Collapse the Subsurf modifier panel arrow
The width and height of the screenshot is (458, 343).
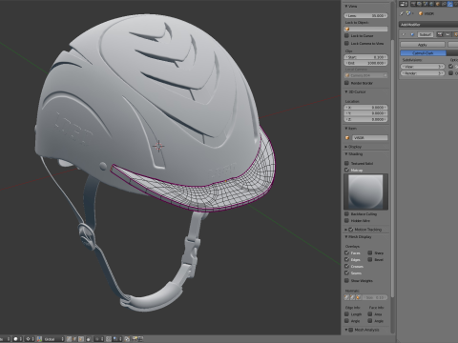(404, 34)
